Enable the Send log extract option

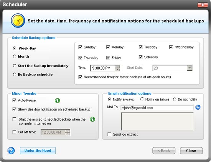click(109, 134)
